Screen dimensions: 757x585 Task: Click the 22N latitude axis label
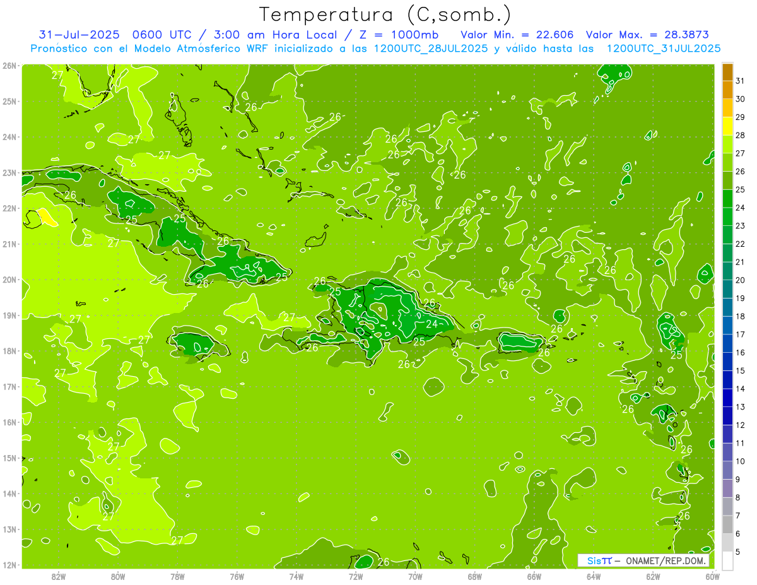pos(9,208)
